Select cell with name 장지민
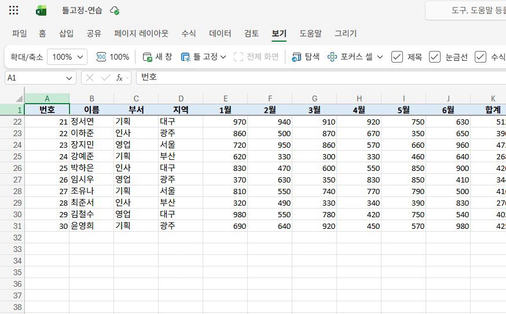506x314 pixels. tap(91, 145)
